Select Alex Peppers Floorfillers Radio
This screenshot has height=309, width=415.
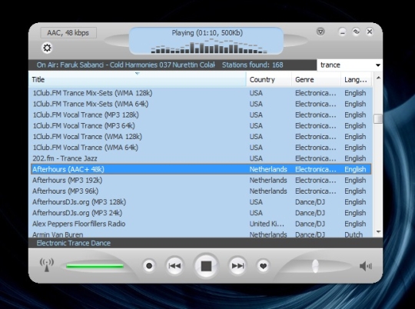tap(201, 224)
